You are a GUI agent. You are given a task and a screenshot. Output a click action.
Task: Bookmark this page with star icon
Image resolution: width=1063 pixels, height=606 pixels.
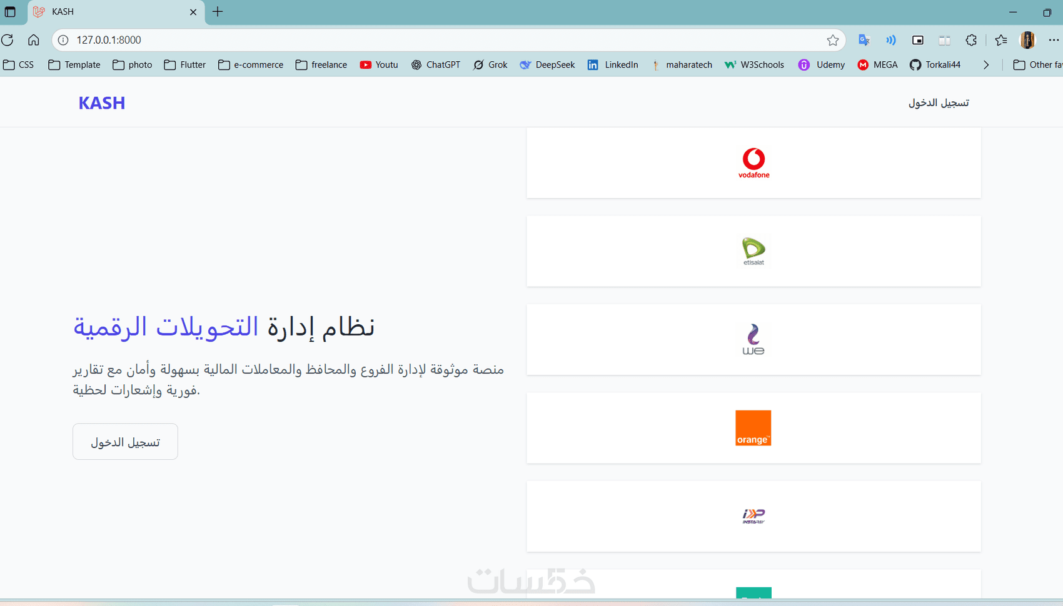pyautogui.click(x=833, y=40)
